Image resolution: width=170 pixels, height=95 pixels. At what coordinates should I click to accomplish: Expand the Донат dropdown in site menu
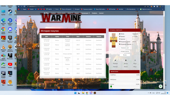point(70,13)
